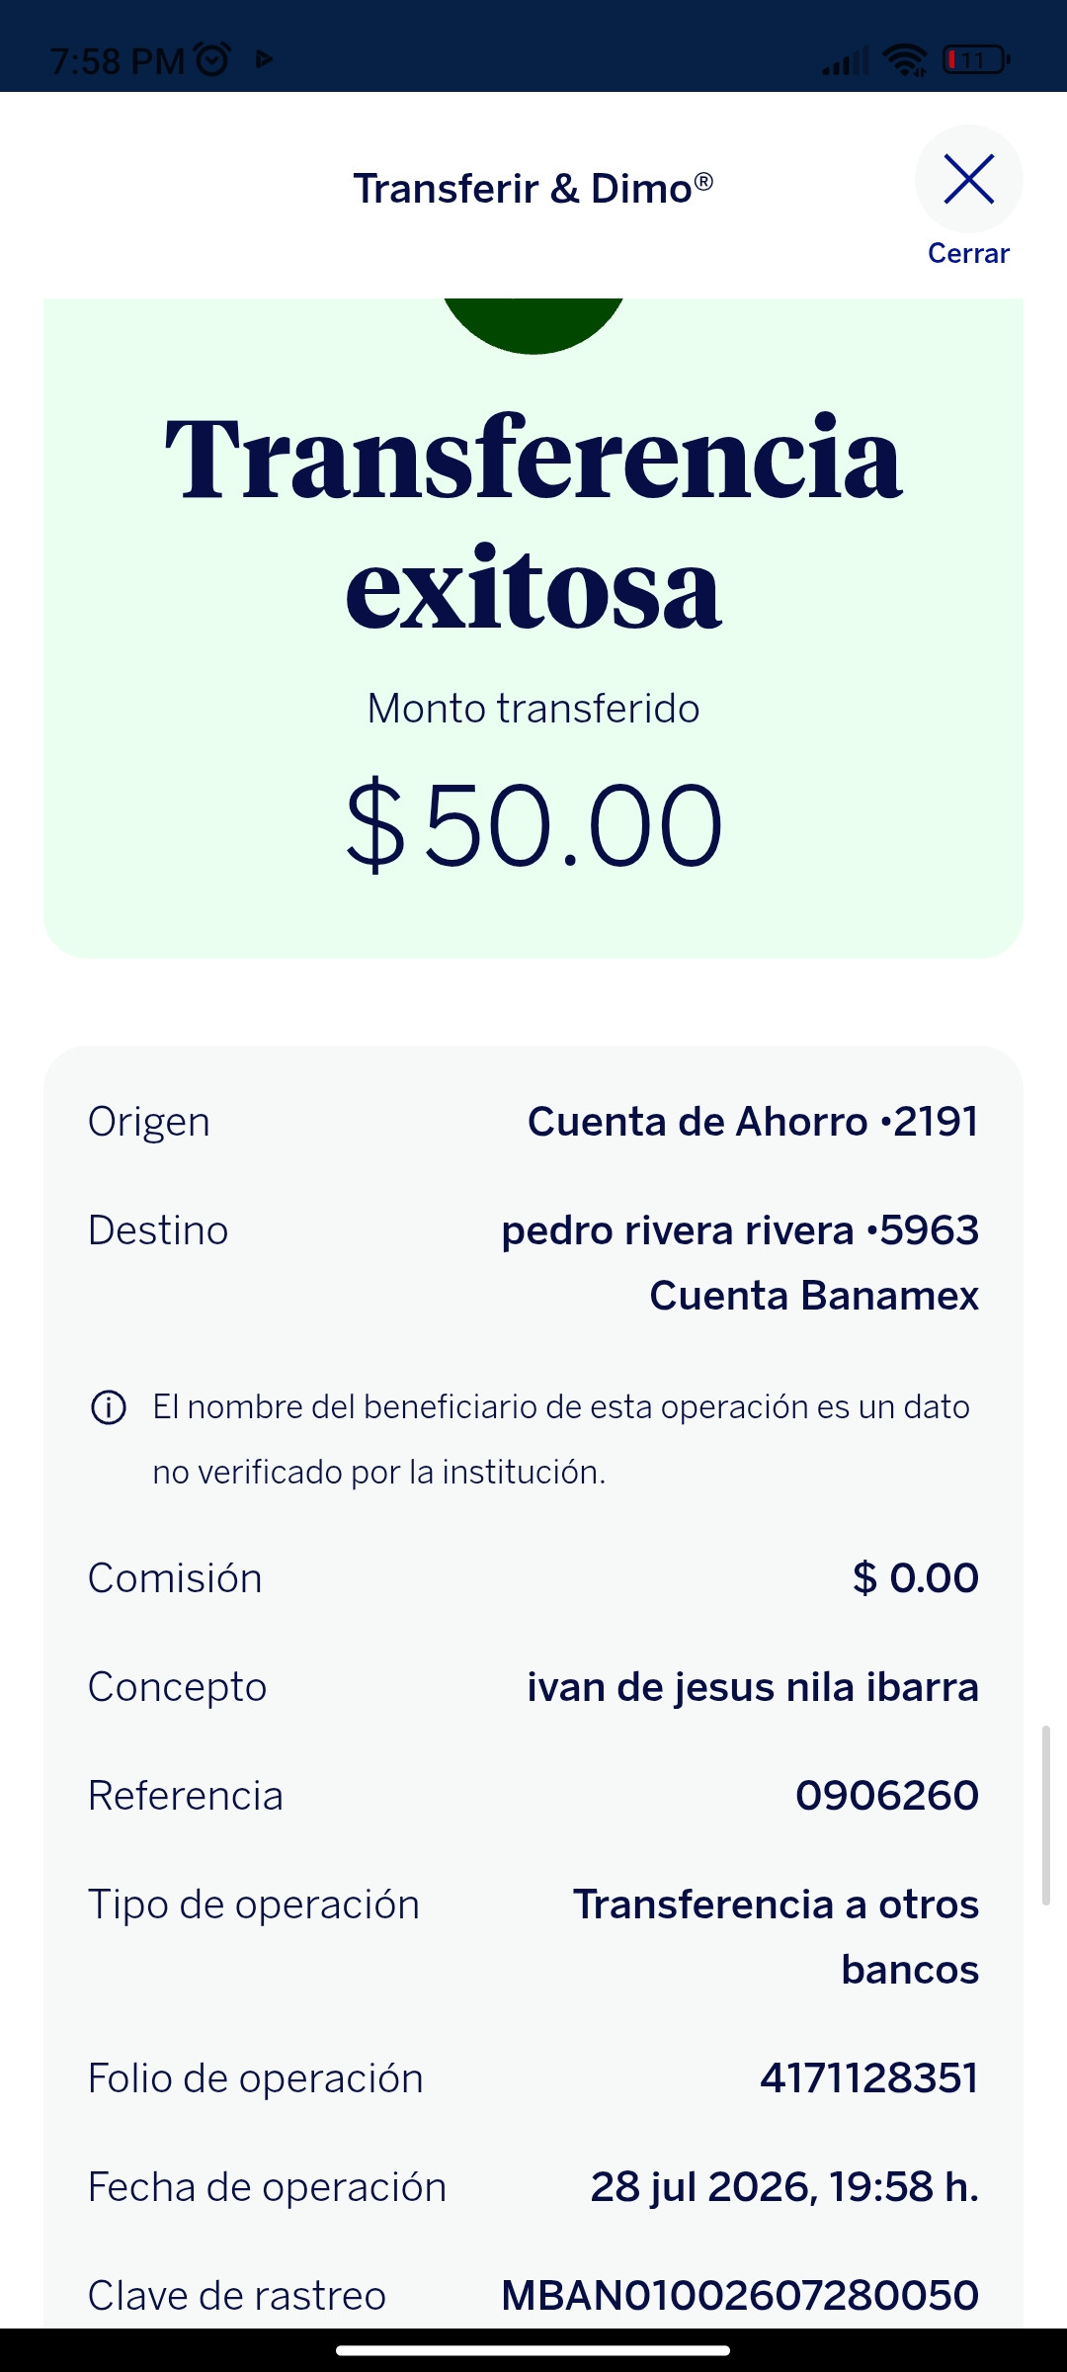1067x2372 pixels.
Task: Tap the Origen Cuenta de Ahorro value
Action: tap(753, 1121)
